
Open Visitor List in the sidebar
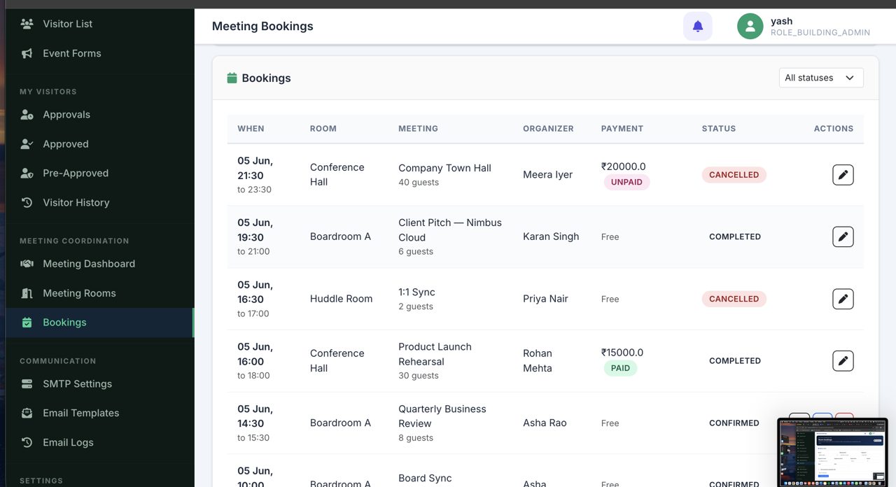[100, 24]
